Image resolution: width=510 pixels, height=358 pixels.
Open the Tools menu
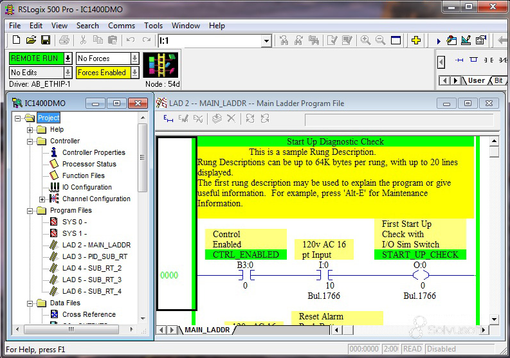tap(153, 26)
